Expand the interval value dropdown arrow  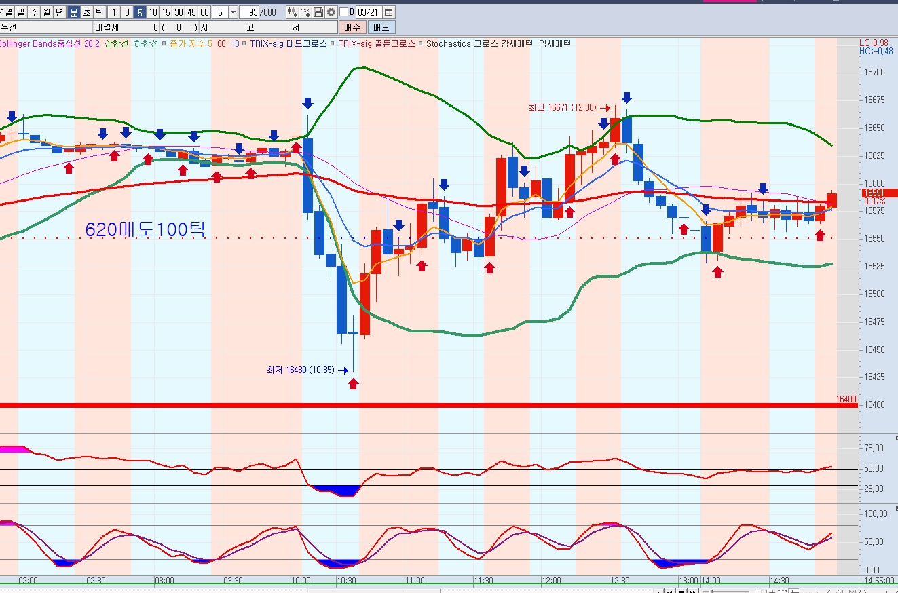point(233,12)
